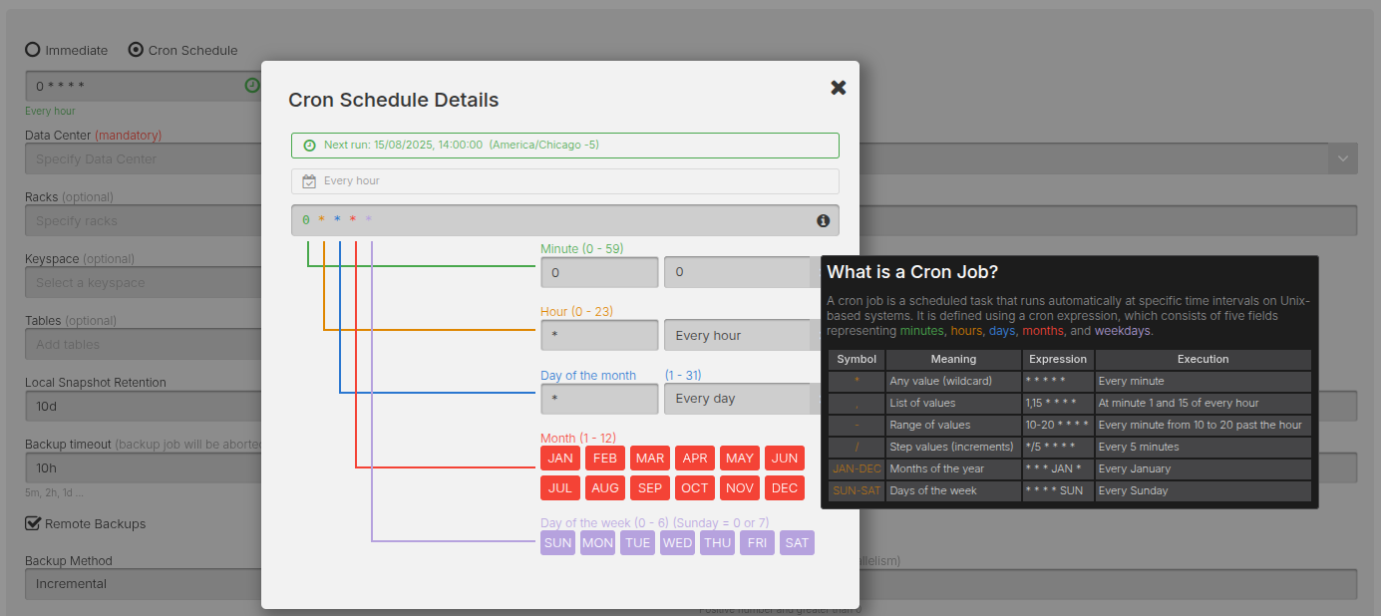Click the Hour value input field
The height and width of the screenshot is (616, 1381).
tap(599, 336)
